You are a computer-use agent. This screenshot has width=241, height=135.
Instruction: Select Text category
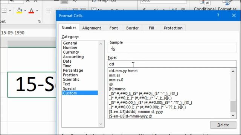coord(80,84)
